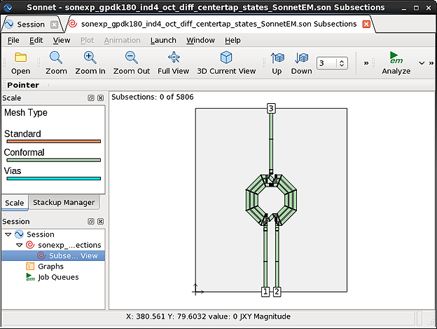This screenshot has width=437, height=329.
Task: Click the Mesh Type label
Action: 26,112
